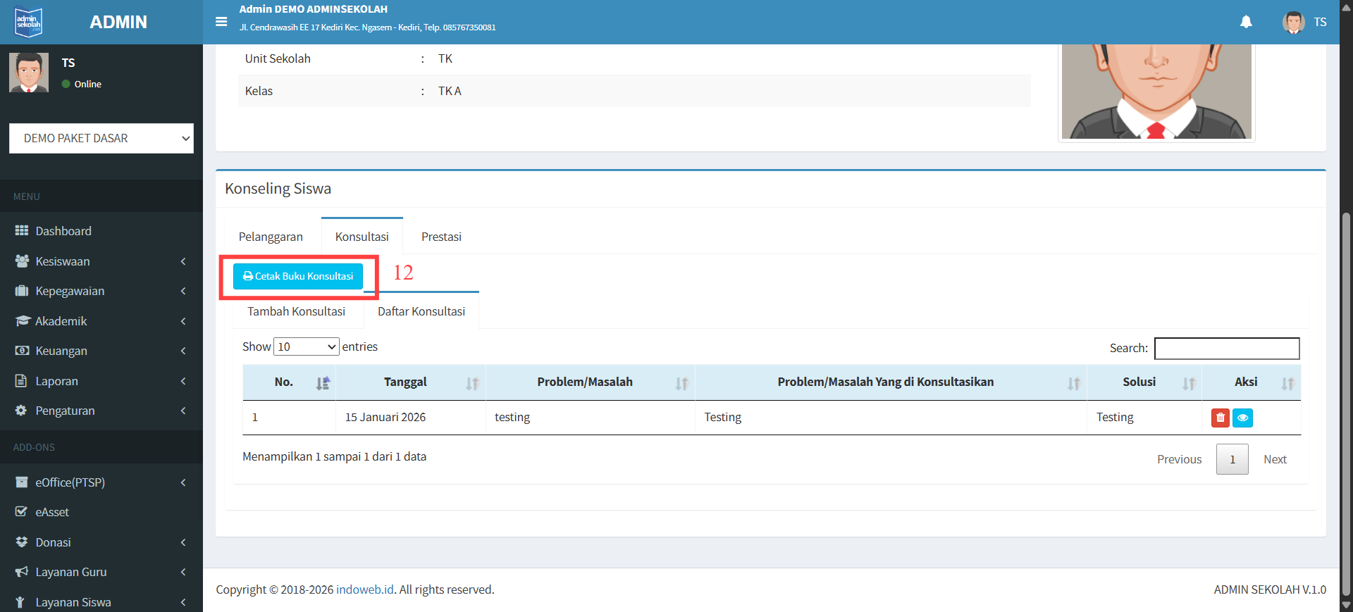
Task: Click into the Search input field
Action: [x=1226, y=348]
